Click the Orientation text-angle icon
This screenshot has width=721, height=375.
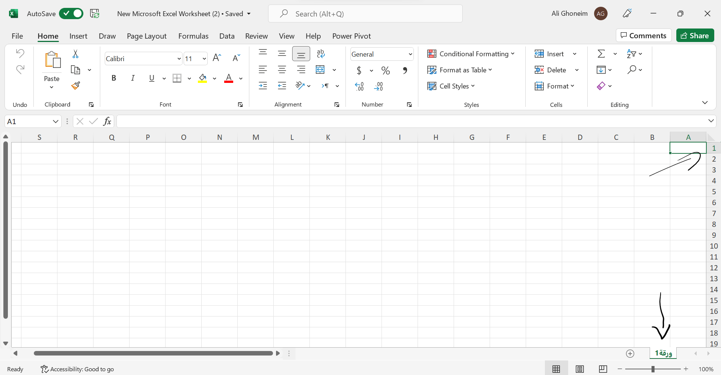pos(300,85)
